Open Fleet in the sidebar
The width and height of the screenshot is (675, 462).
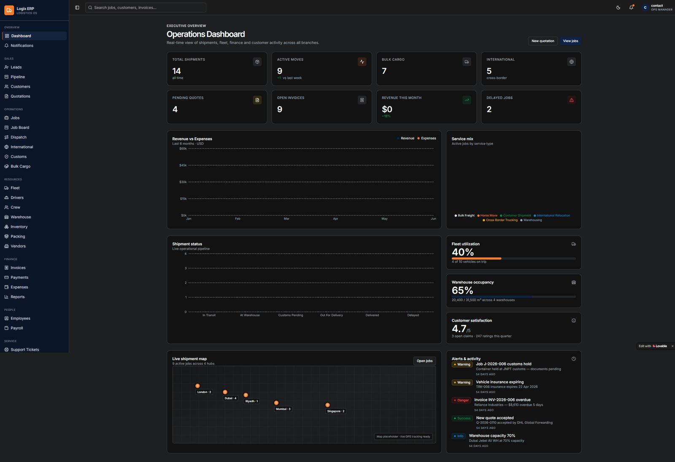(x=35, y=188)
